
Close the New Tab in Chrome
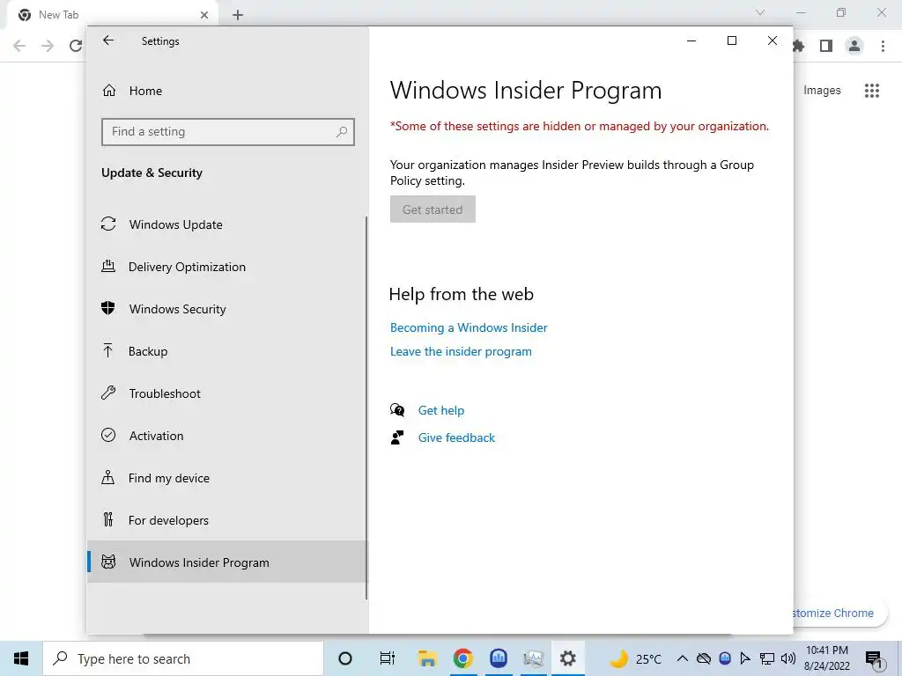tap(204, 15)
